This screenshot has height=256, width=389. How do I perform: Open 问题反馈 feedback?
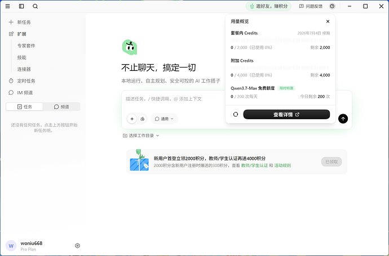click(311, 6)
